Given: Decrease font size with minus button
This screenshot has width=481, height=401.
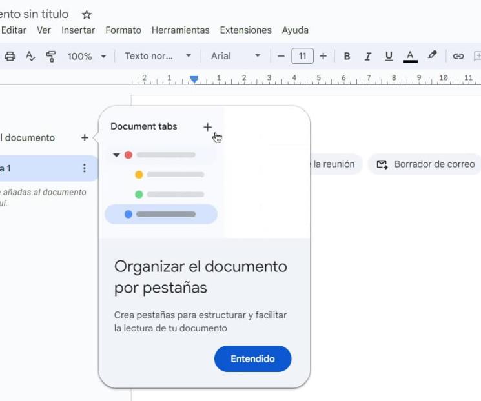Looking at the screenshot, I should pos(281,56).
